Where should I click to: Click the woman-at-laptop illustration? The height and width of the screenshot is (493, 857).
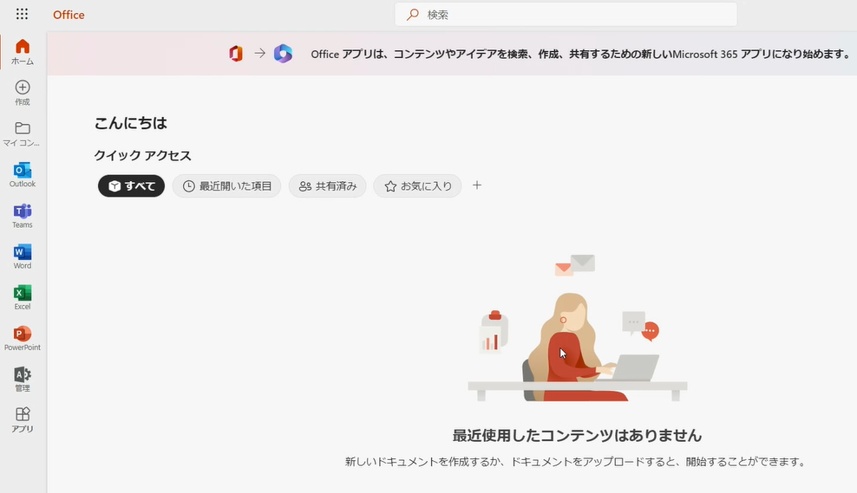coord(577,328)
